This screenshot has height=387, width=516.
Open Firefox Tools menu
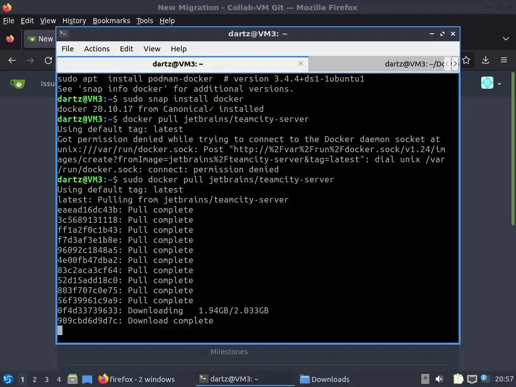145,20
